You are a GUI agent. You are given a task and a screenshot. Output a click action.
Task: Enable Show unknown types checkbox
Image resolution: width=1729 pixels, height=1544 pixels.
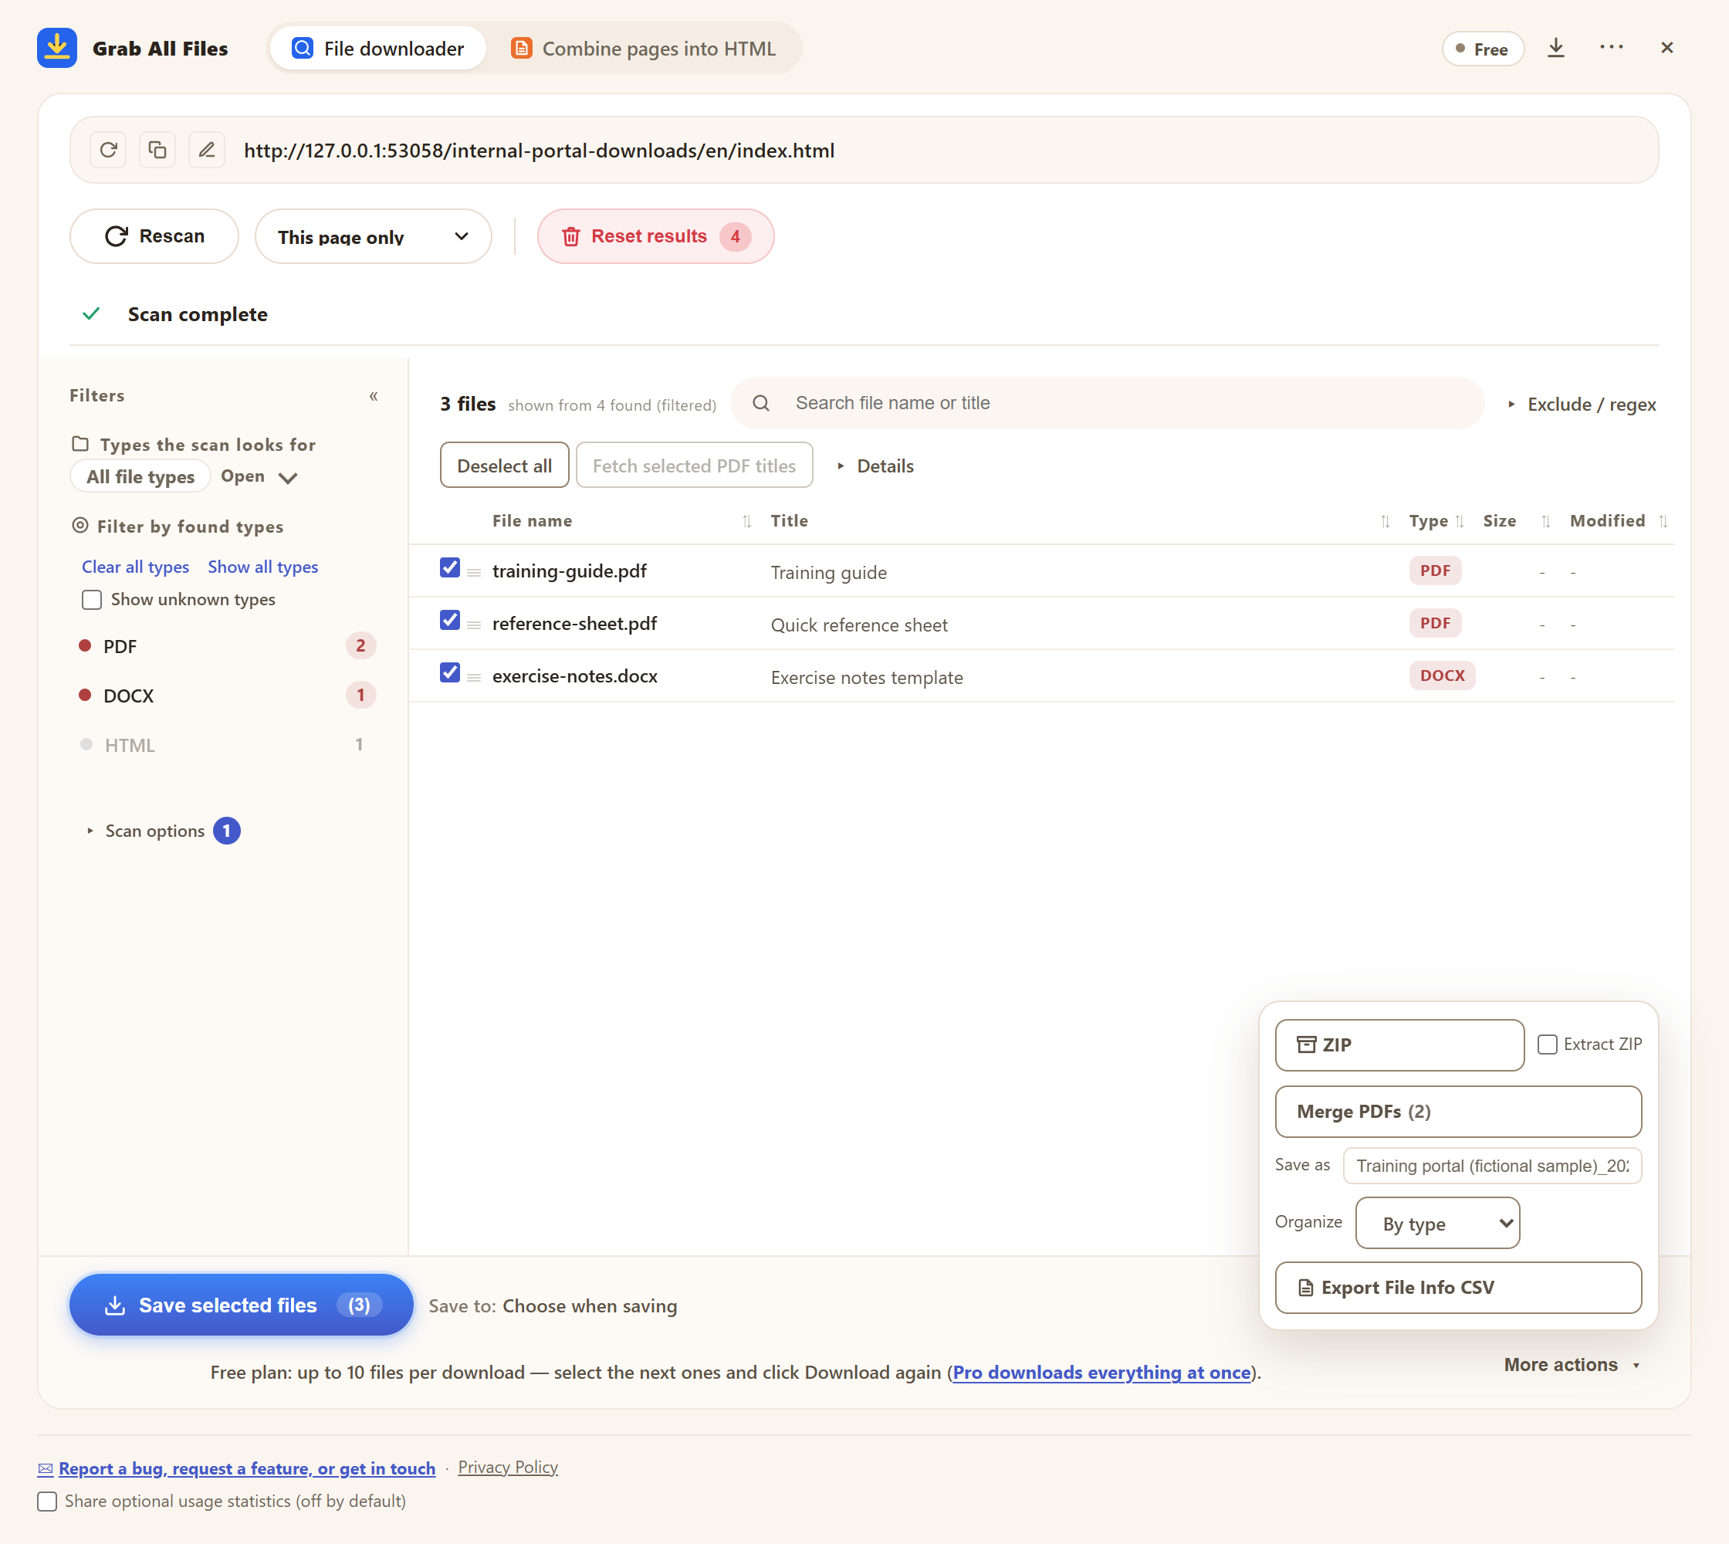tap(92, 600)
